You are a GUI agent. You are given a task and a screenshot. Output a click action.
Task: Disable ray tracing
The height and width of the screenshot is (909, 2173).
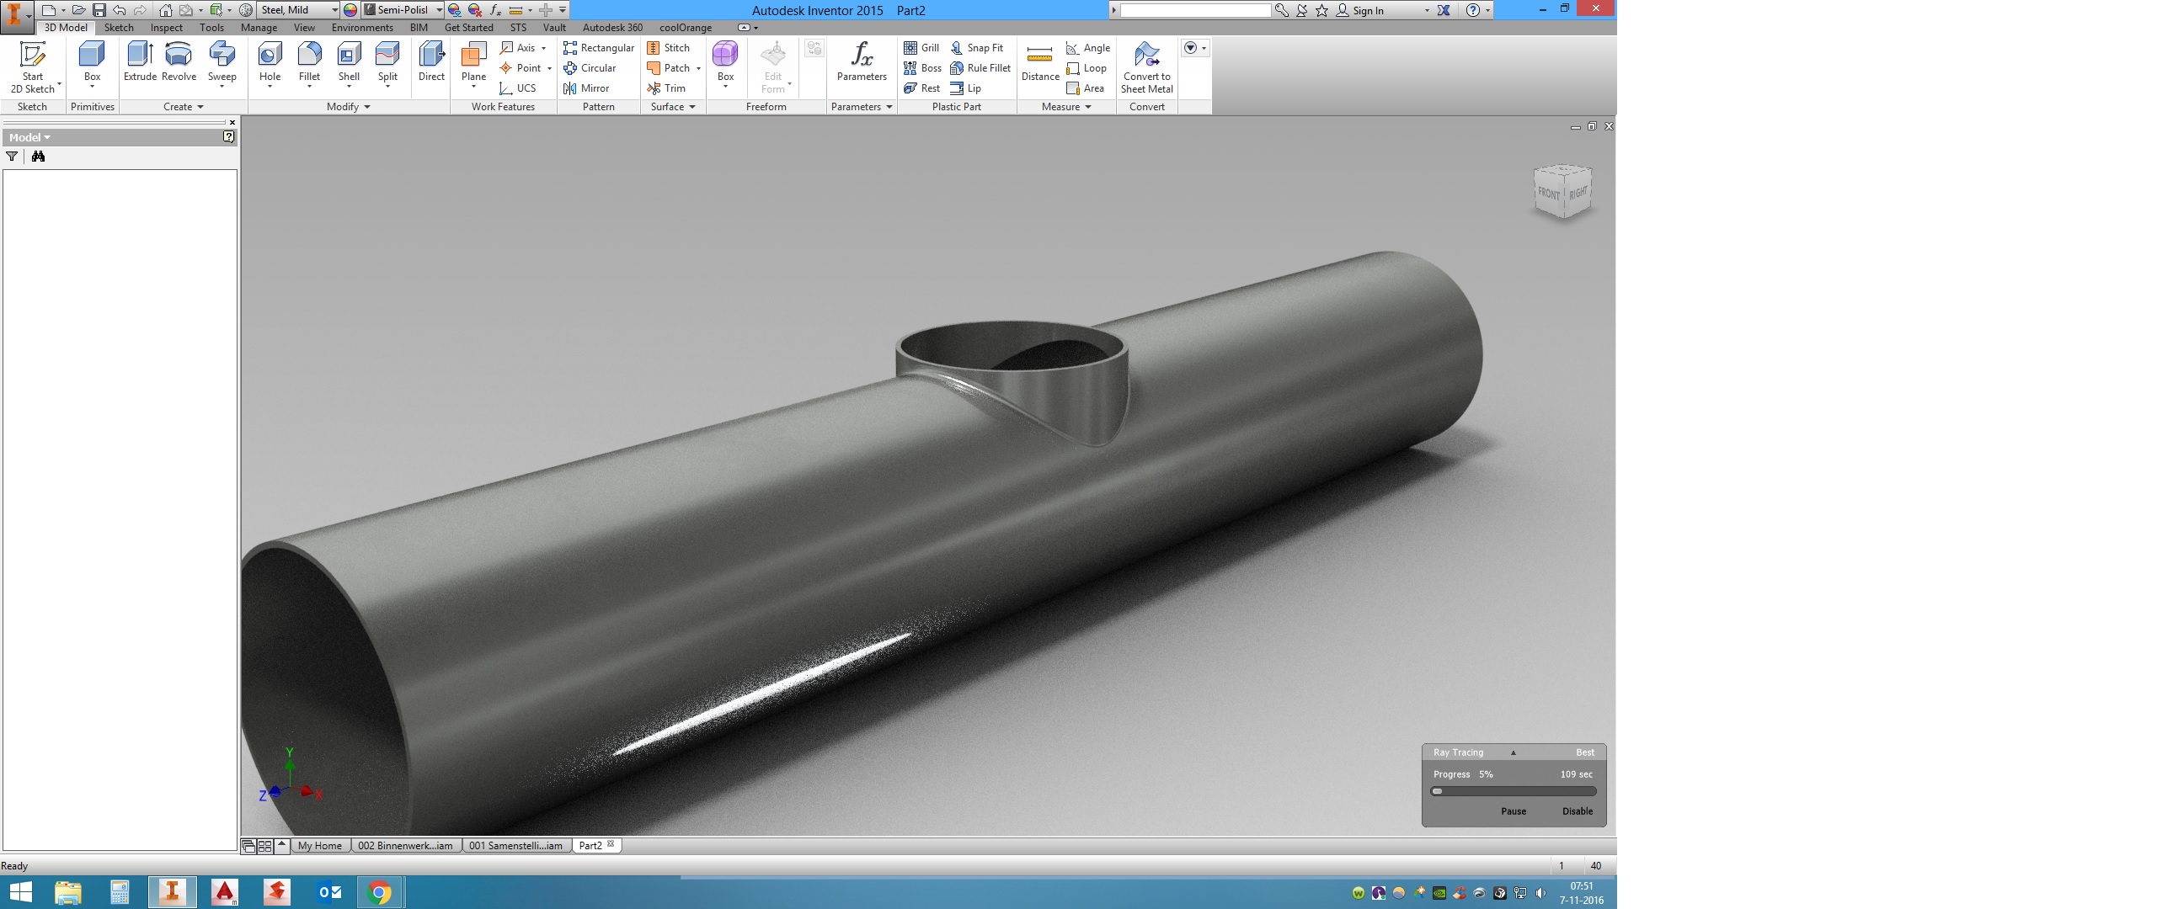pos(1577,811)
